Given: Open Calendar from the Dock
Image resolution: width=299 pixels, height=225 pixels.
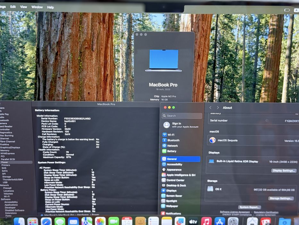Looking at the screenshot, I should [127, 221].
